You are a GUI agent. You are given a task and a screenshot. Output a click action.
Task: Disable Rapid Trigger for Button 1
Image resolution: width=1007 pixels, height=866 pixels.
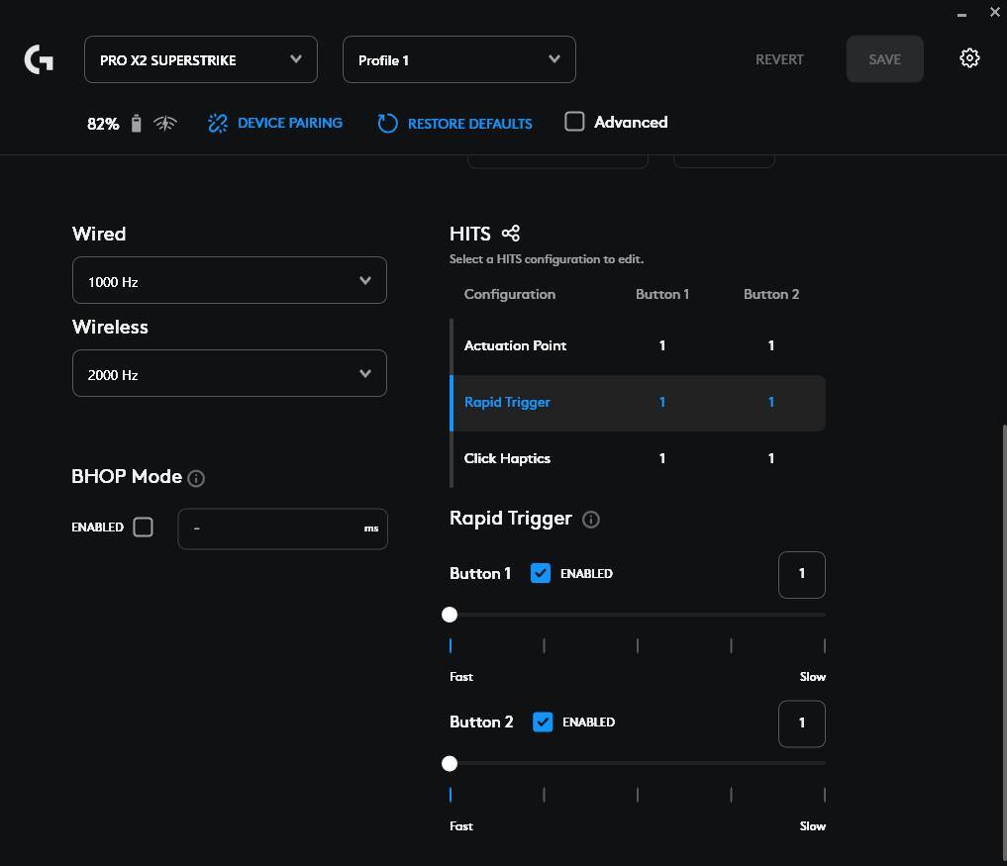541,573
